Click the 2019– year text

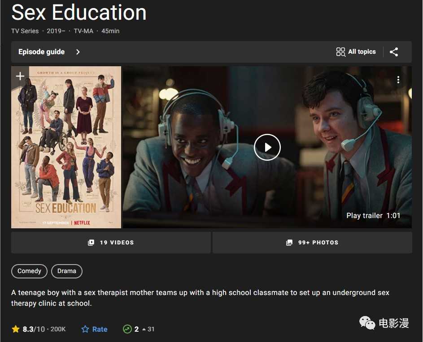(x=56, y=31)
